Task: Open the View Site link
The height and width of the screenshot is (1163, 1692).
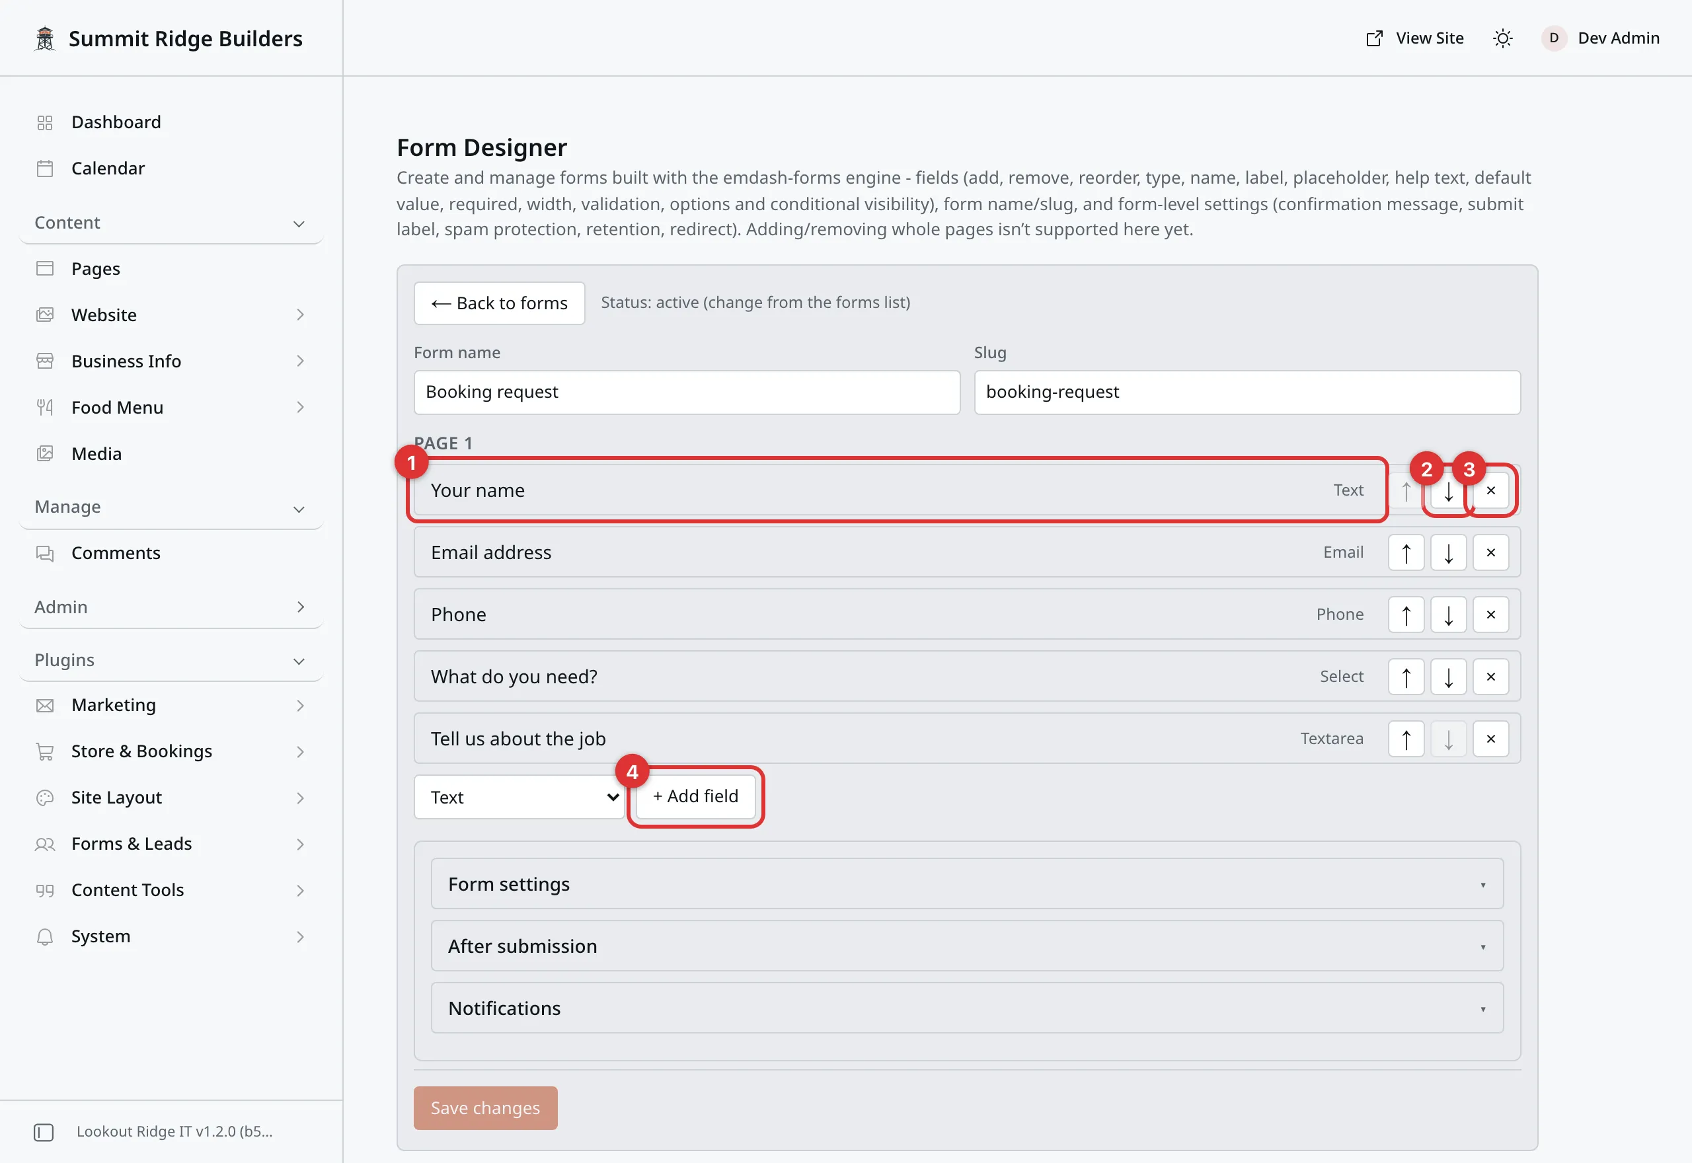Action: tap(1414, 38)
